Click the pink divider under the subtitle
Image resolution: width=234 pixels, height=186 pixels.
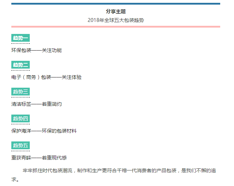point(116,27)
